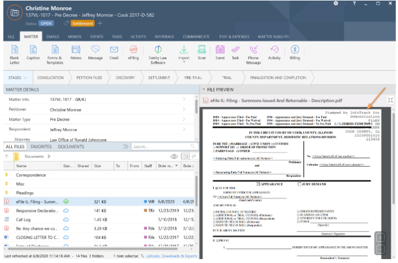Expand the Petitioner row chevron
The height and width of the screenshot is (263, 398).
pyautogui.click(x=184, y=109)
